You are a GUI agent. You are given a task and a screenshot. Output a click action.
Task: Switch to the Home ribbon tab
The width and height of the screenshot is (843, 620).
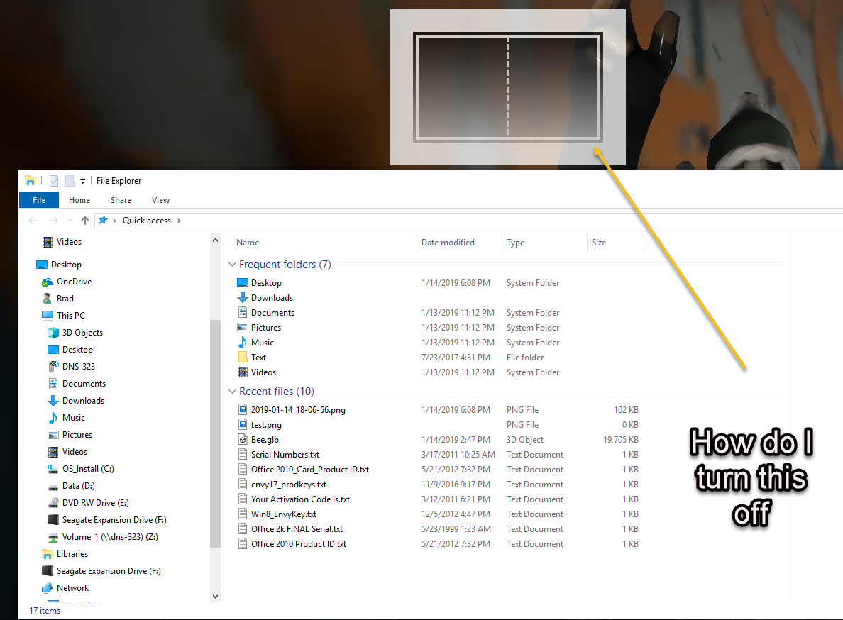[x=79, y=200]
